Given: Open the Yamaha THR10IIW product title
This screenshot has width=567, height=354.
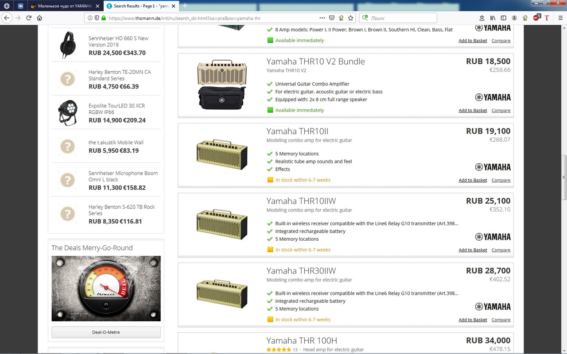Looking at the screenshot, I should pos(301,201).
